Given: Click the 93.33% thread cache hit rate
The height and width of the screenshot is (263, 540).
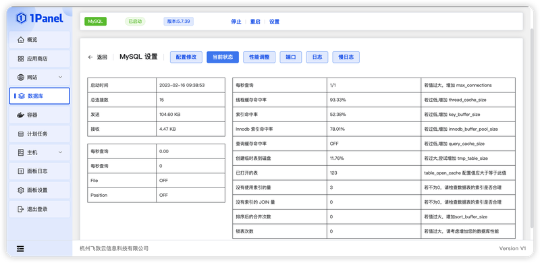Looking at the screenshot, I should (x=337, y=100).
